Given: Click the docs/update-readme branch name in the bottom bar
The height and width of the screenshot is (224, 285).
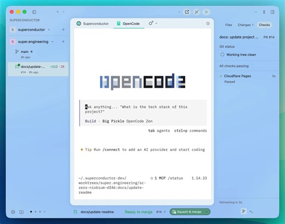Looking at the screenshot, I should pyautogui.click(x=97, y=212).
